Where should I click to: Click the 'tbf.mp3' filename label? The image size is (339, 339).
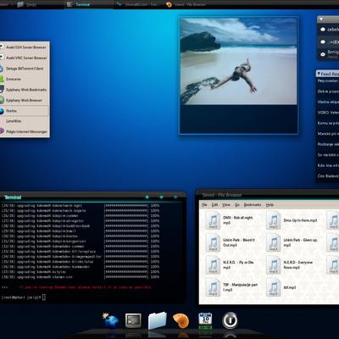coord(290,287)
